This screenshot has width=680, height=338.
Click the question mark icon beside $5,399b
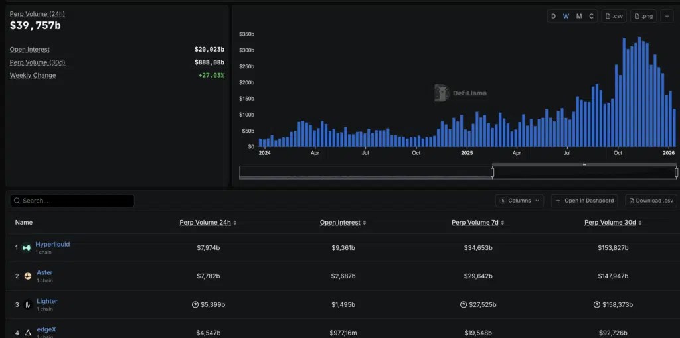click(x=195, y=305)
